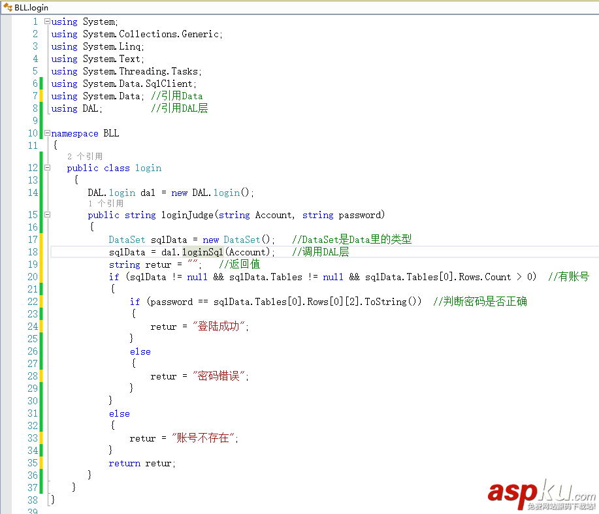
Task: Click method name 'loginJudge' on line 15
Action: tap(187, 215)
